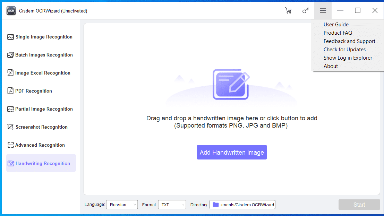The height and width of the screenshot is (216, 384).
Task: Click the Language: label
Action: (95, 205)
